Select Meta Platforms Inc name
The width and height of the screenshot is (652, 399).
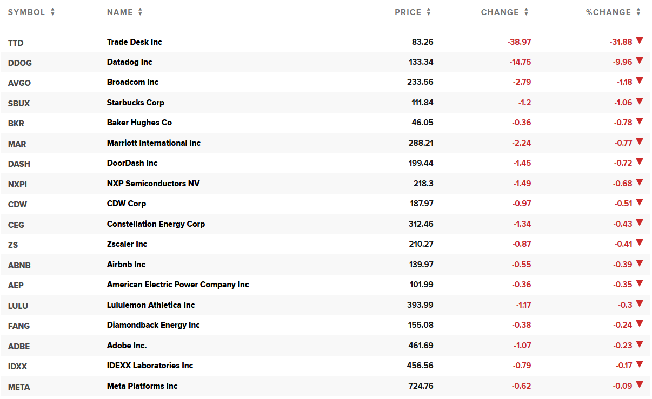[142, 386]
